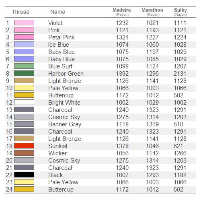Click Madeira number 1392 for Harbor Green
This screenshot has width=201, height=198.
[122, 74]
